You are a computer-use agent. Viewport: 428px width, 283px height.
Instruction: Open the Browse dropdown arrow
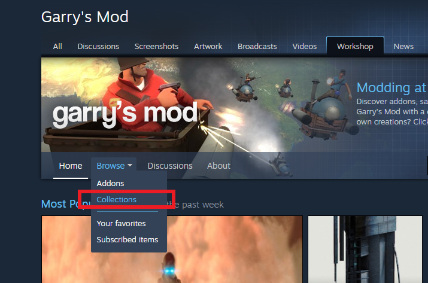coord(130,165)
